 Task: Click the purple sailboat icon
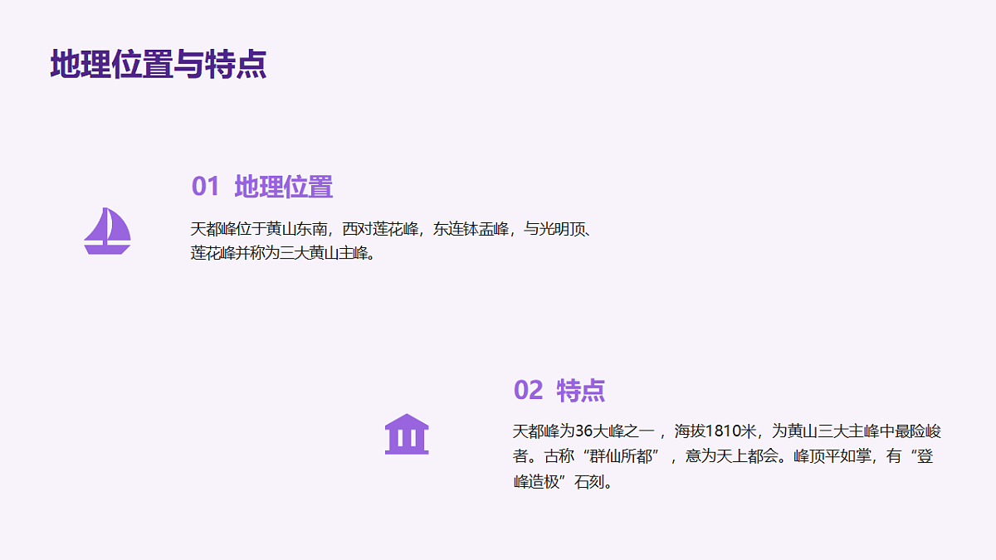click(107, 231)
